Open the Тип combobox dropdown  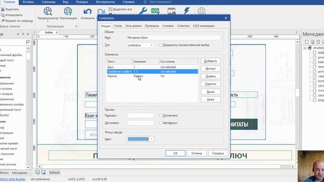pos(151,45)
